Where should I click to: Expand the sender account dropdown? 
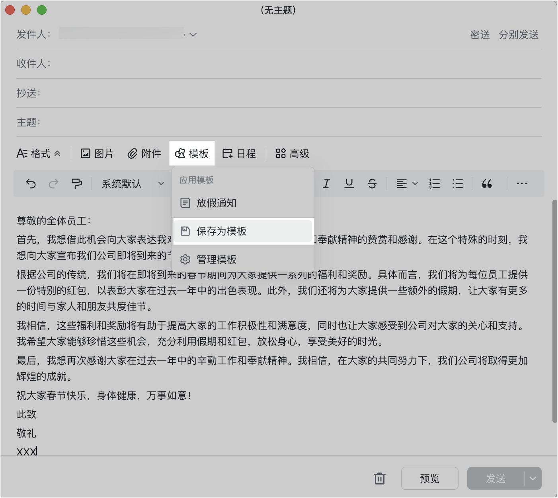click(x=193, y=35)
